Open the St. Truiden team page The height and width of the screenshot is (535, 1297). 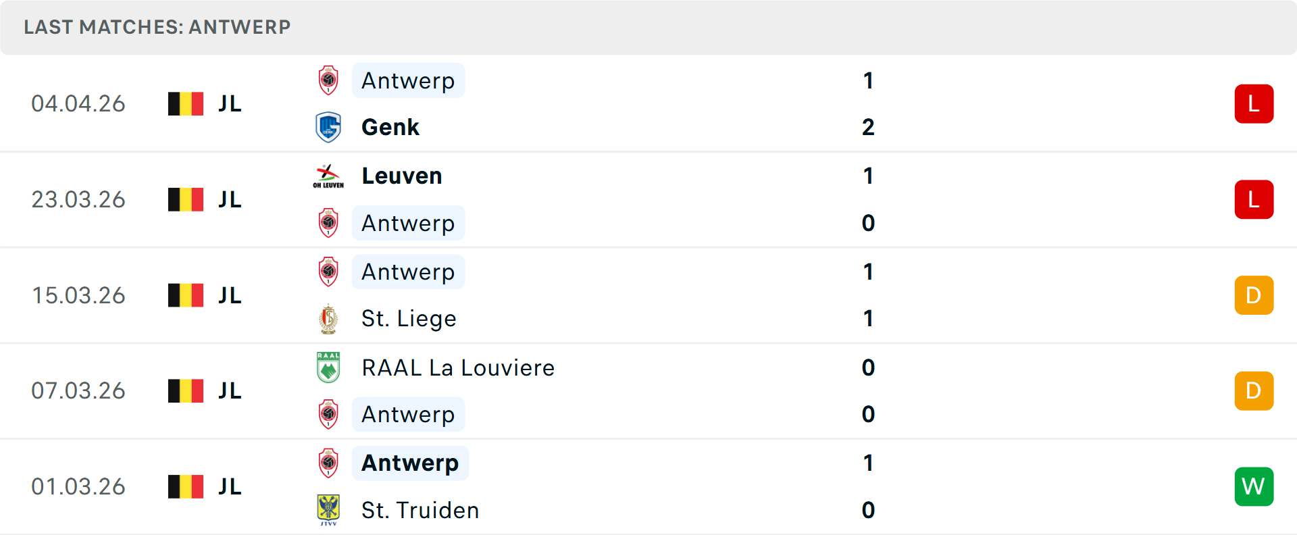[419, 510]
